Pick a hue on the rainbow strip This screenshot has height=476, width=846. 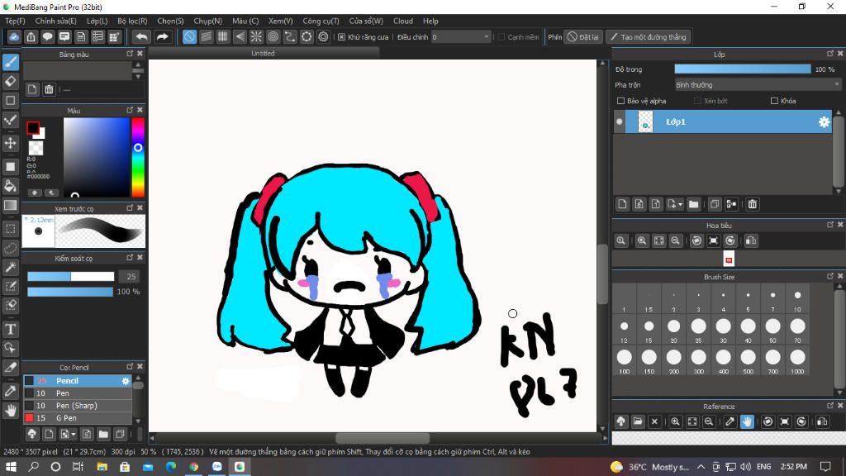[x=138, y=157]
